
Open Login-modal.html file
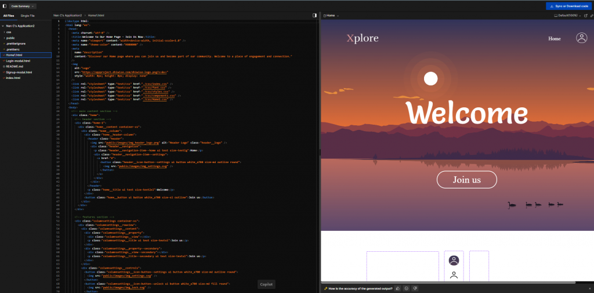(x=18, y=61)
